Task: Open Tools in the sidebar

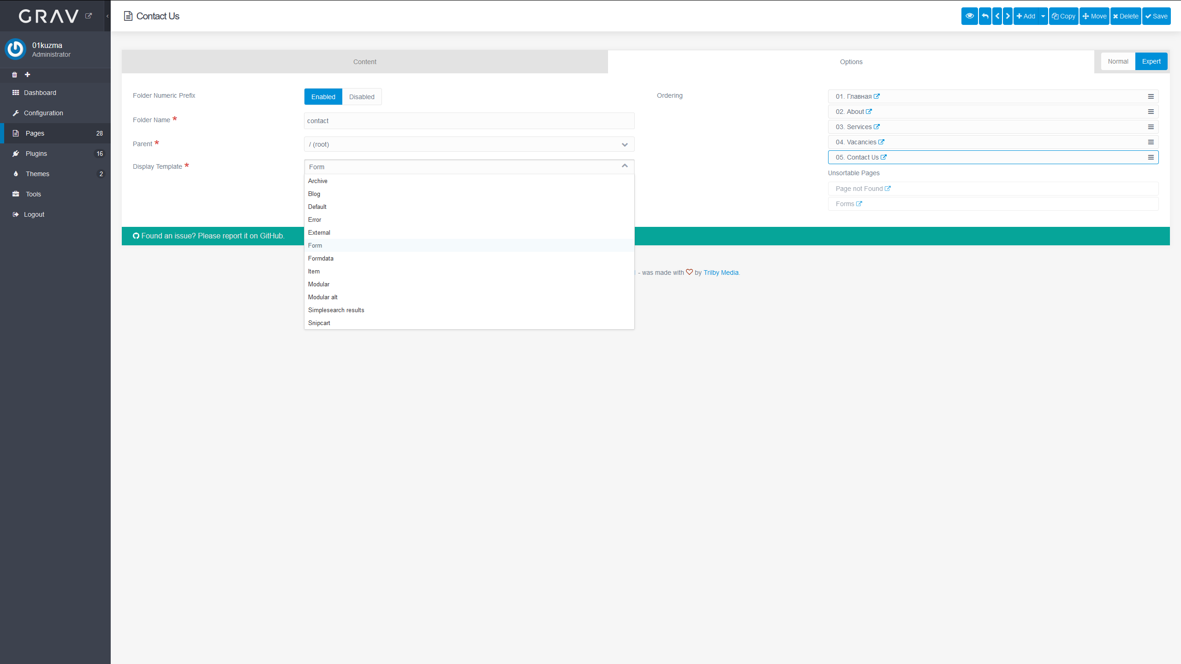Action: click(x=55, y=194)
